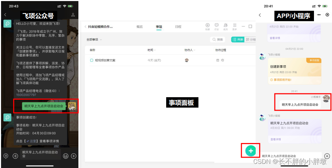Tap plus icon beside mini program input
The image size is (332, 168).
(327, 156)
